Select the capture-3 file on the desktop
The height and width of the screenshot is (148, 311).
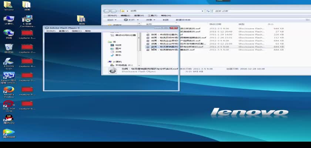(x=27, y=77)
